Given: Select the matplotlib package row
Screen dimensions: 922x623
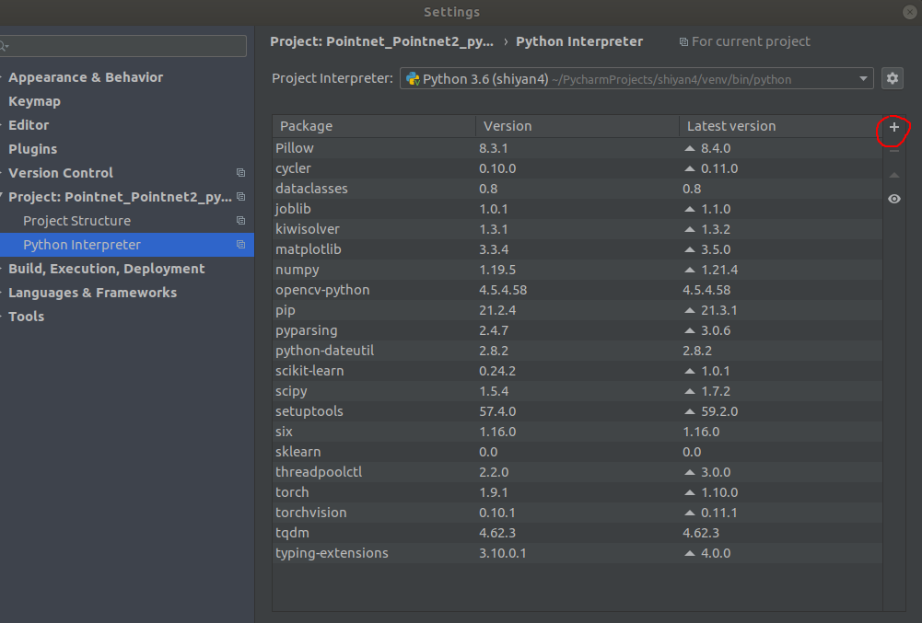Looking at the screenshot, I should click(x=303, y=249).
